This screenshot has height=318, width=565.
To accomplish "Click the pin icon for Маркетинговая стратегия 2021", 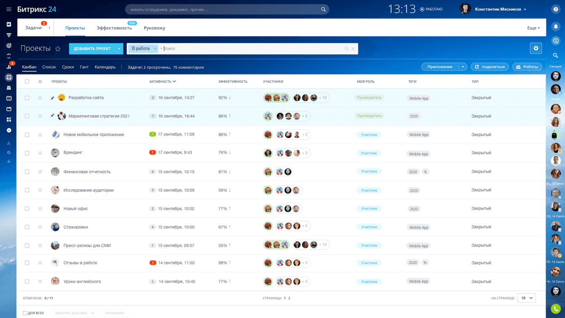I will [x=52, y=116].
